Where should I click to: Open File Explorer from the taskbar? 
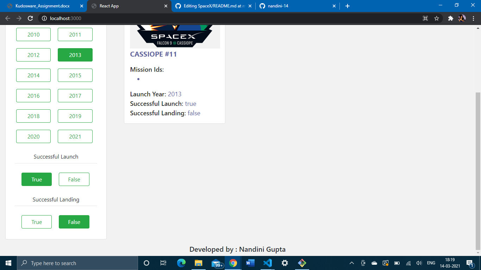click(x=199, y=263)
